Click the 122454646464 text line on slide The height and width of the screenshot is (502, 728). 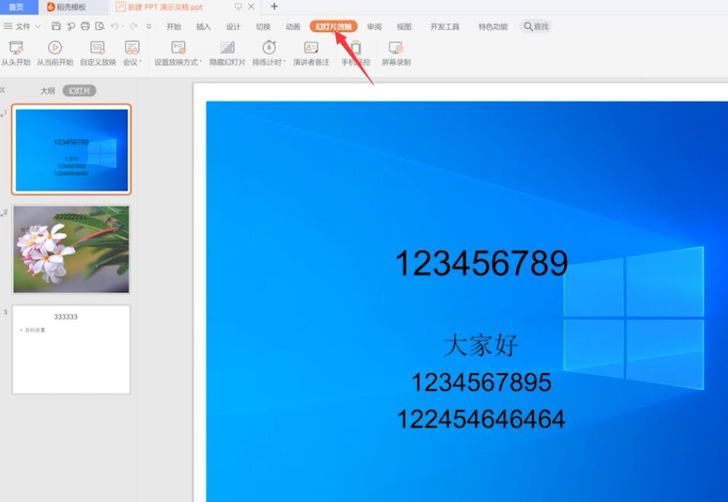click(x=480, y=419)
